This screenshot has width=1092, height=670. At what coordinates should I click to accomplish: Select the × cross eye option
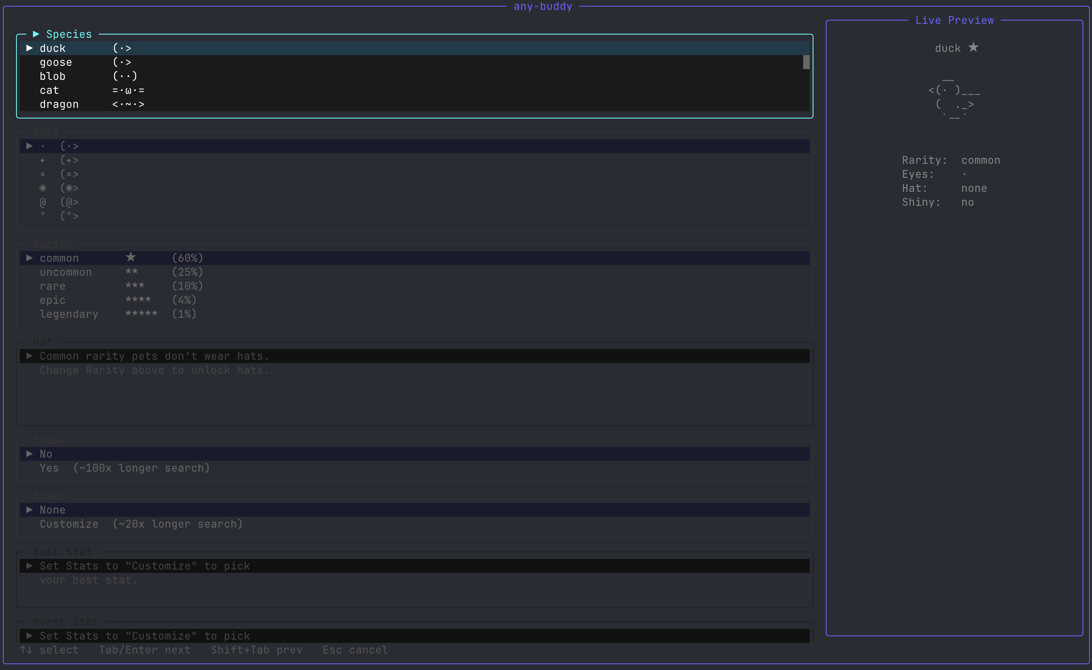tap(414, 174)
